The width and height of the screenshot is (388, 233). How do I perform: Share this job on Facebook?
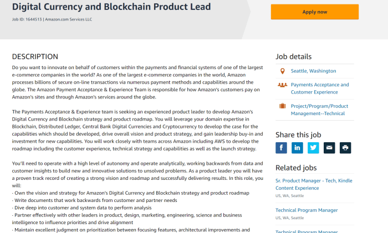[x=282, y=148]
